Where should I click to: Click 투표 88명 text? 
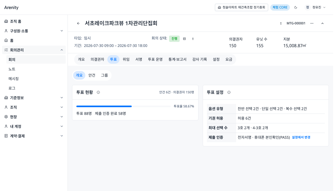[84, 113]
